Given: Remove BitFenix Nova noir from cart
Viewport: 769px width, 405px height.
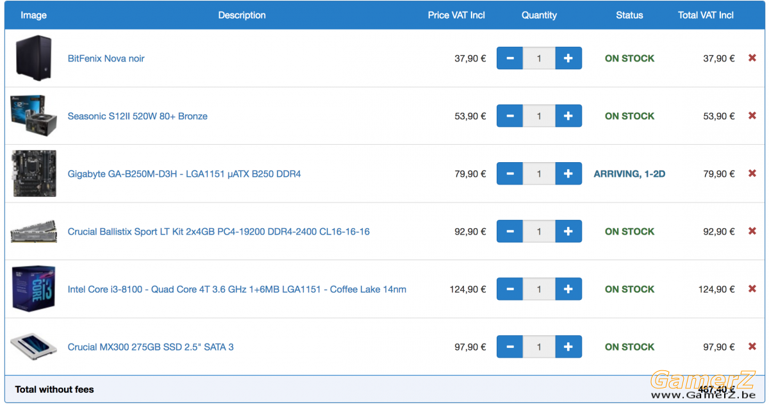Looking at the screenshot, I should click(x=752, y=58).
